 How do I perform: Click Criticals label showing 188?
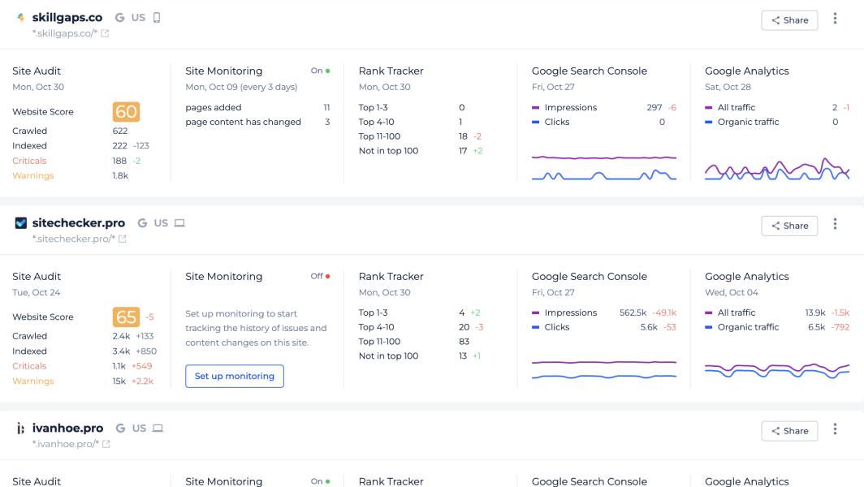point(29,161)
